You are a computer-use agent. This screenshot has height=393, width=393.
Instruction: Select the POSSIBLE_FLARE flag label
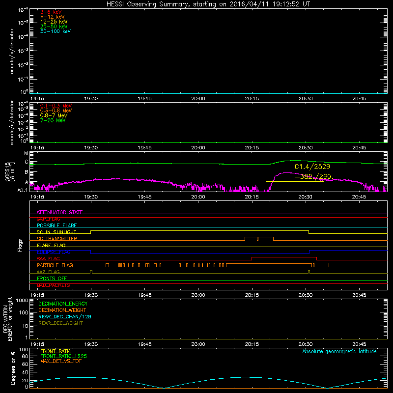click(56, 225)
